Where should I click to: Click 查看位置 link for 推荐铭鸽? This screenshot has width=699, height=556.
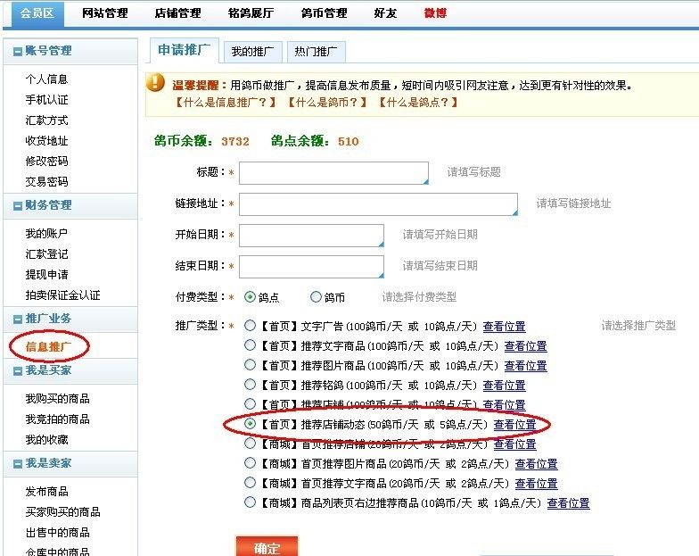tap(504, 386)
